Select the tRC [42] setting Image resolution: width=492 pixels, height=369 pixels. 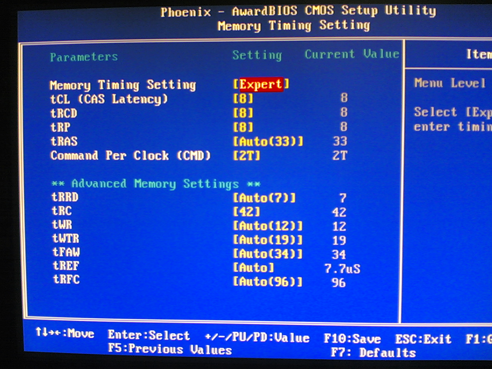click(246, 212)
